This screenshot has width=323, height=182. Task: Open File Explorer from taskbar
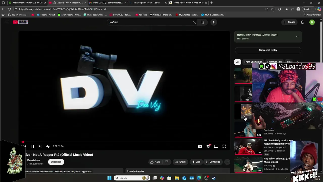coord(177,178)
